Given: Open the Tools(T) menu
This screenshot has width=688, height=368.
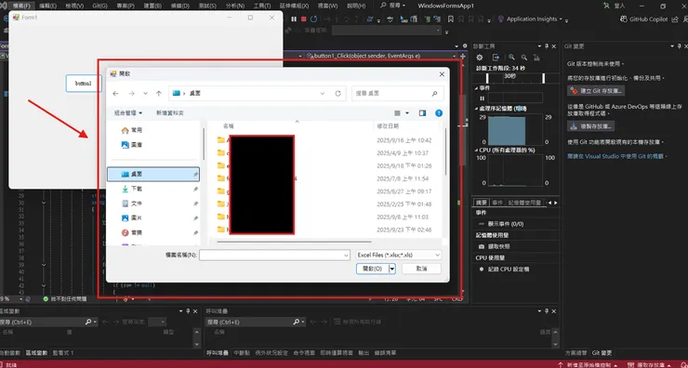Looking at the screenshot, I should pyautogui.click(x=262, y=6).
